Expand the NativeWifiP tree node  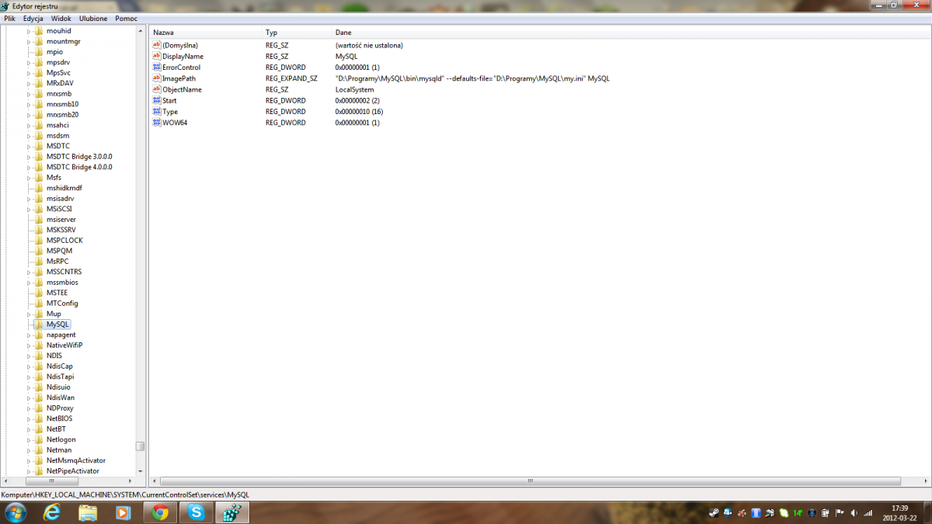coord(30,345)
